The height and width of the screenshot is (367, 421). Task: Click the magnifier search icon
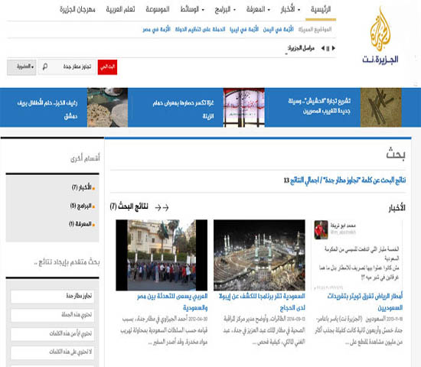(45, 67)
